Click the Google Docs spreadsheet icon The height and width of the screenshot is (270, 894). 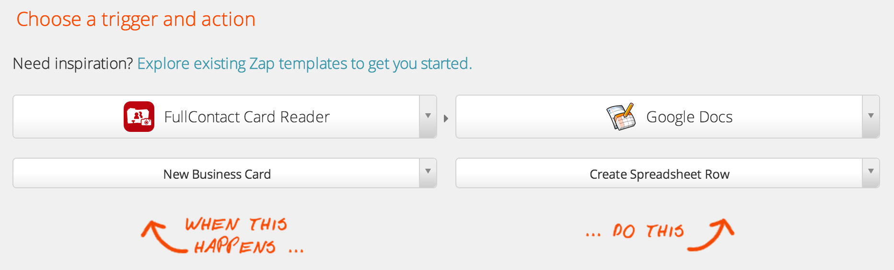click(621, 117)
